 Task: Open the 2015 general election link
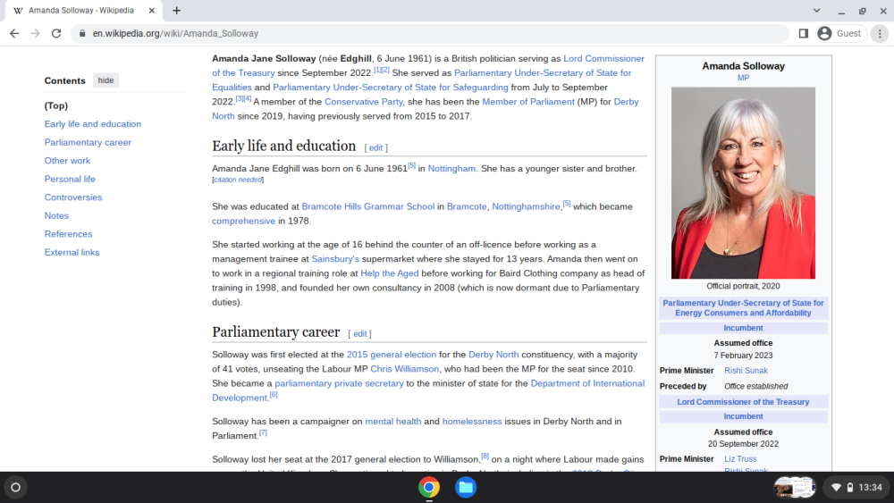tap(392, 355)
